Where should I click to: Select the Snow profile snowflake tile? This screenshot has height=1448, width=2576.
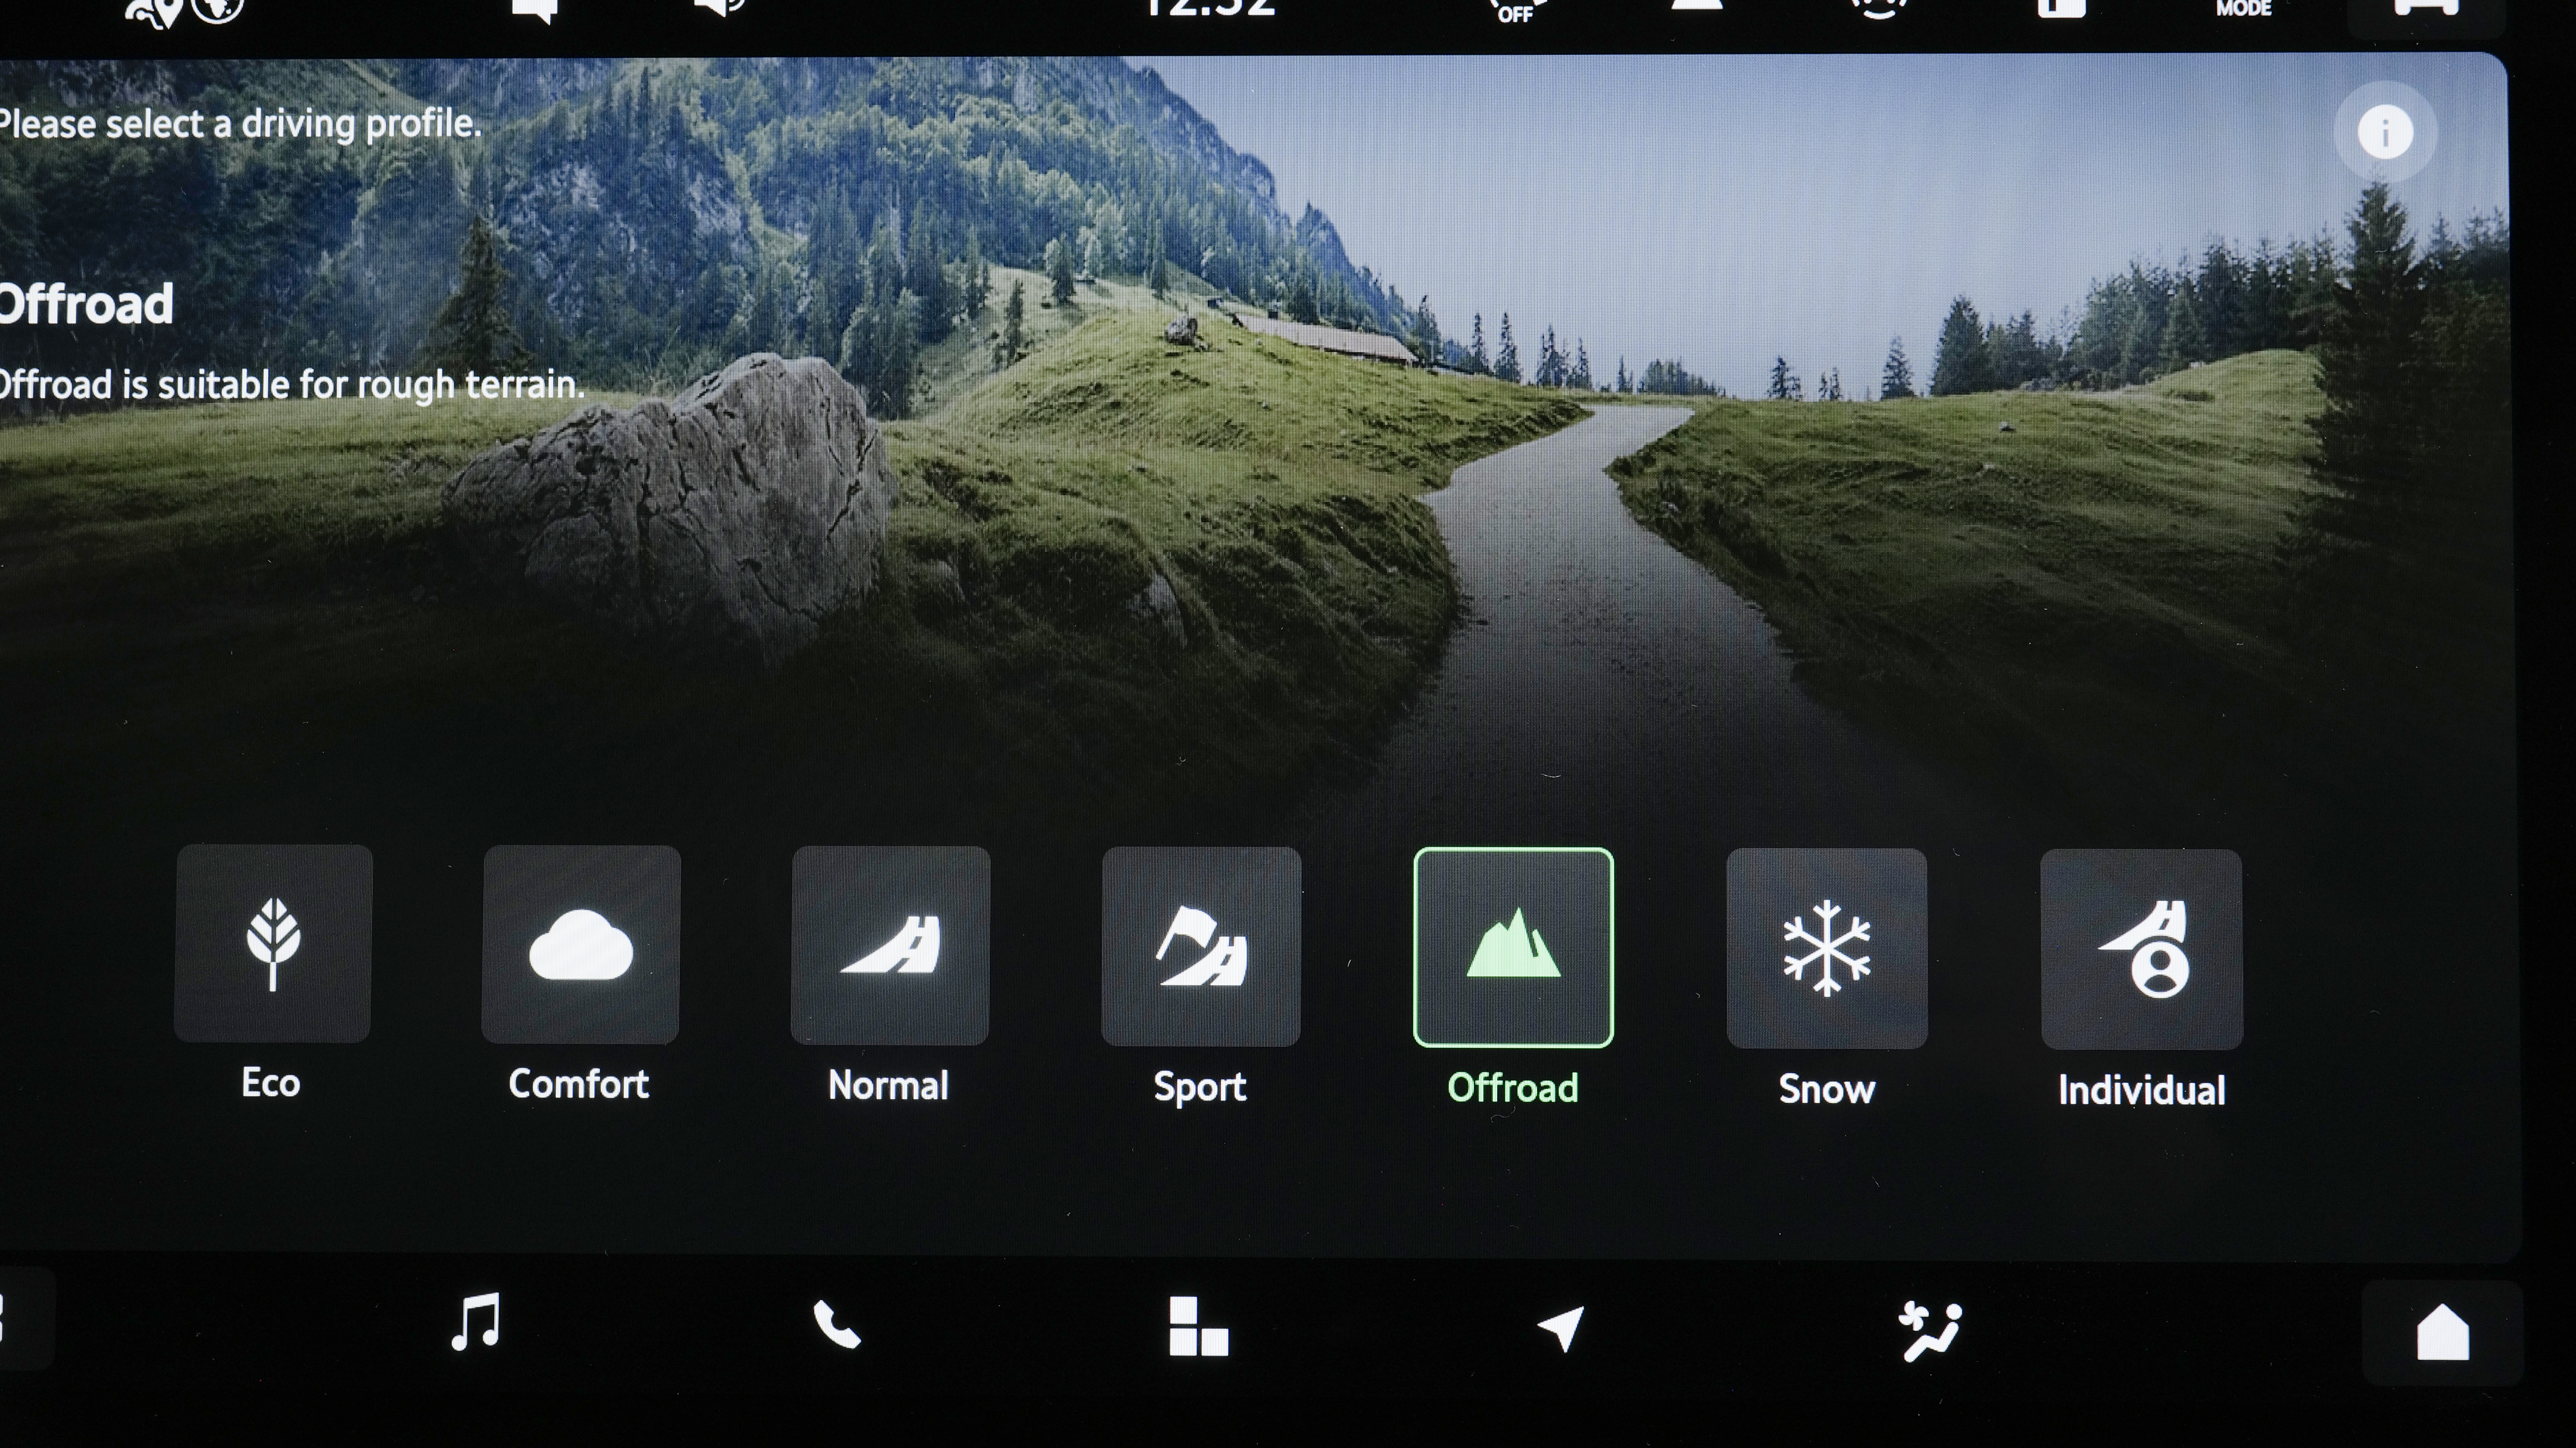click(x=1826, y=948)
